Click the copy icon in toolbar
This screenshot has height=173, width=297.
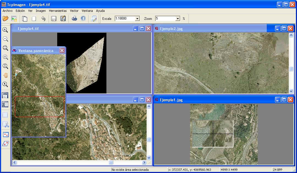(x=25, y=19)
